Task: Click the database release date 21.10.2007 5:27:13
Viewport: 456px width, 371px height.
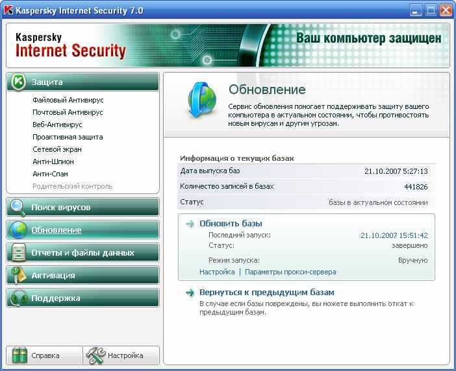Action: pyautogui.click(x=396, y=171)
